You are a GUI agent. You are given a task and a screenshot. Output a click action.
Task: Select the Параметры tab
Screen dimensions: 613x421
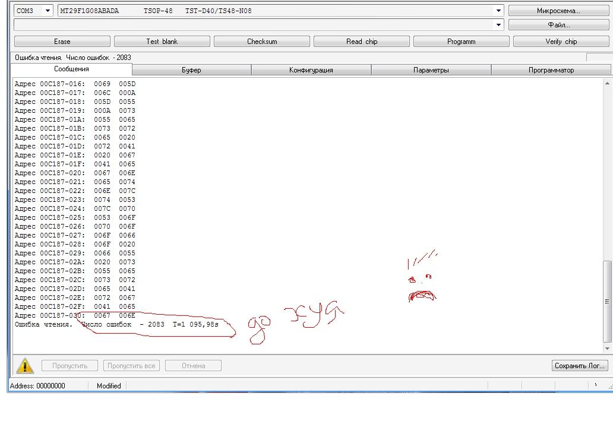click(x=431, y=70)
